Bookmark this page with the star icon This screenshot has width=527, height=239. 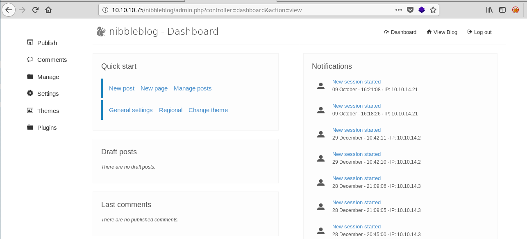pos(433,10)
